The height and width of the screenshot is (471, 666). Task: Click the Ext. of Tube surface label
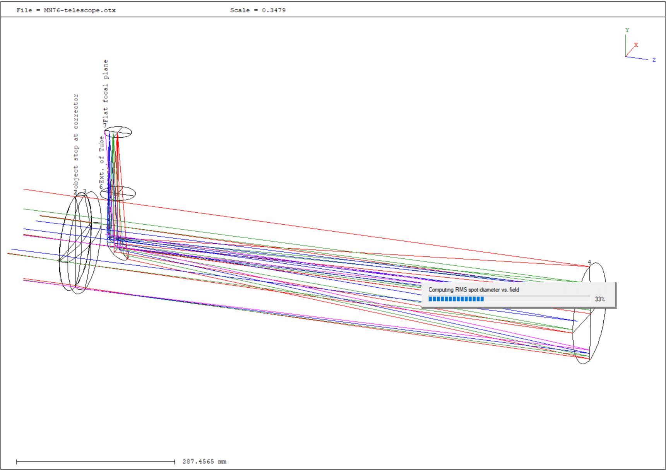pos(102,160)
